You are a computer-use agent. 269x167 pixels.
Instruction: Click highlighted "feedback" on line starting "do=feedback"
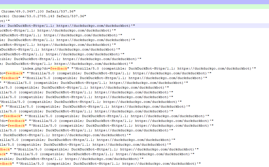coord(14,73)
